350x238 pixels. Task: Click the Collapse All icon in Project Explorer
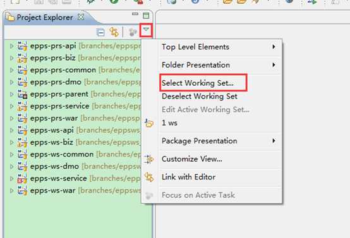pos(100,33)
